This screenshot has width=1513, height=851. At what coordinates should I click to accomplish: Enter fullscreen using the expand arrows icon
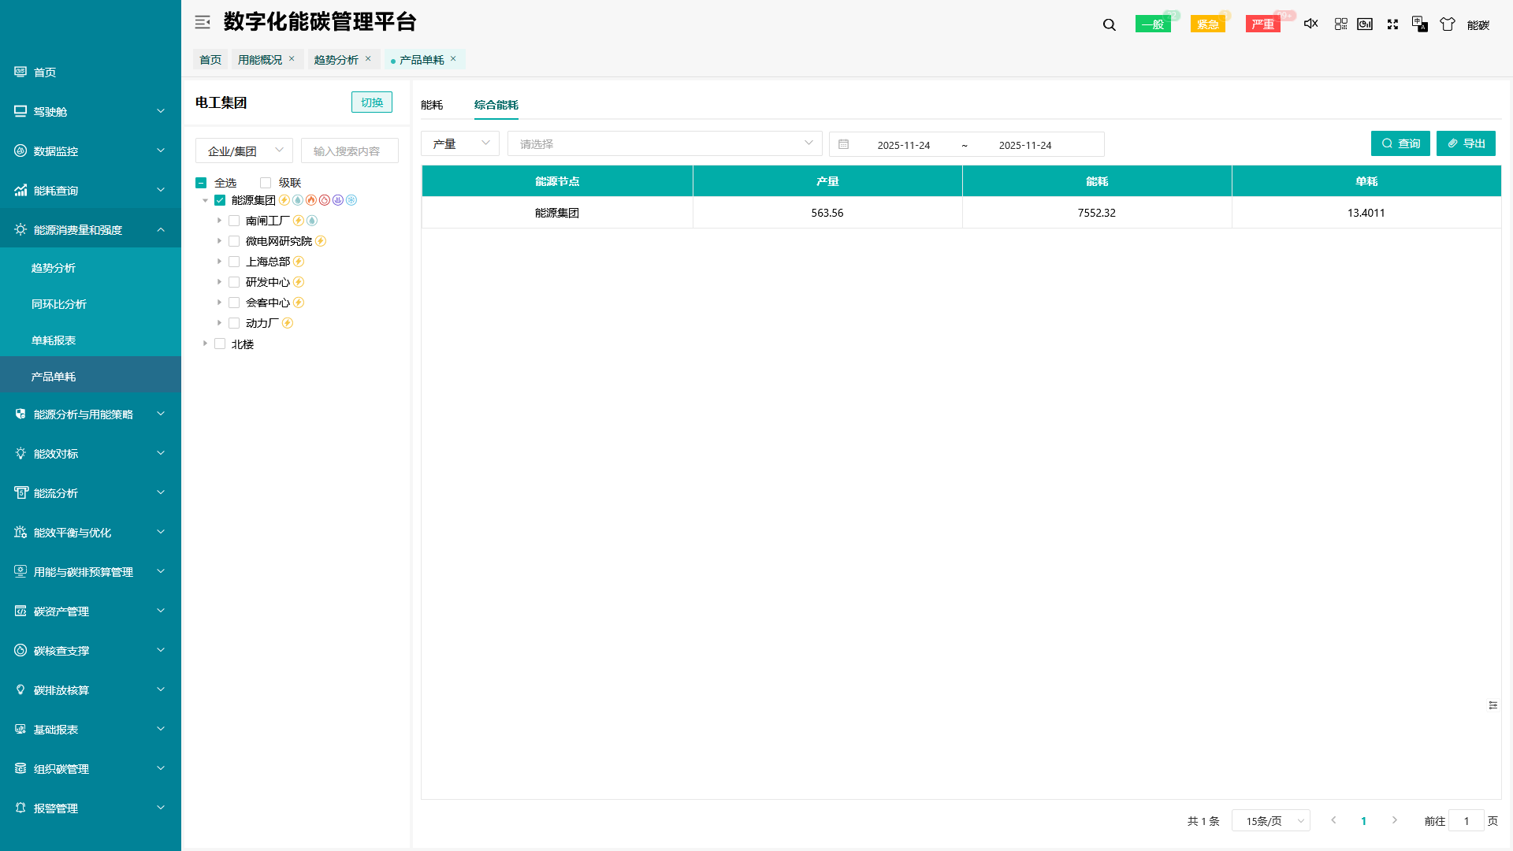[1392, 24]
